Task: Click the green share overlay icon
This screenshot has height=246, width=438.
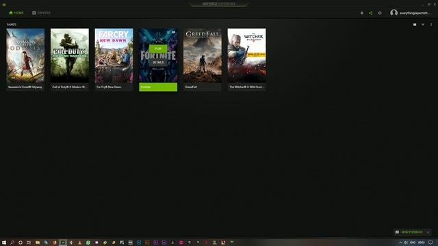Action: pyautogui.click(x=371, y=13)
